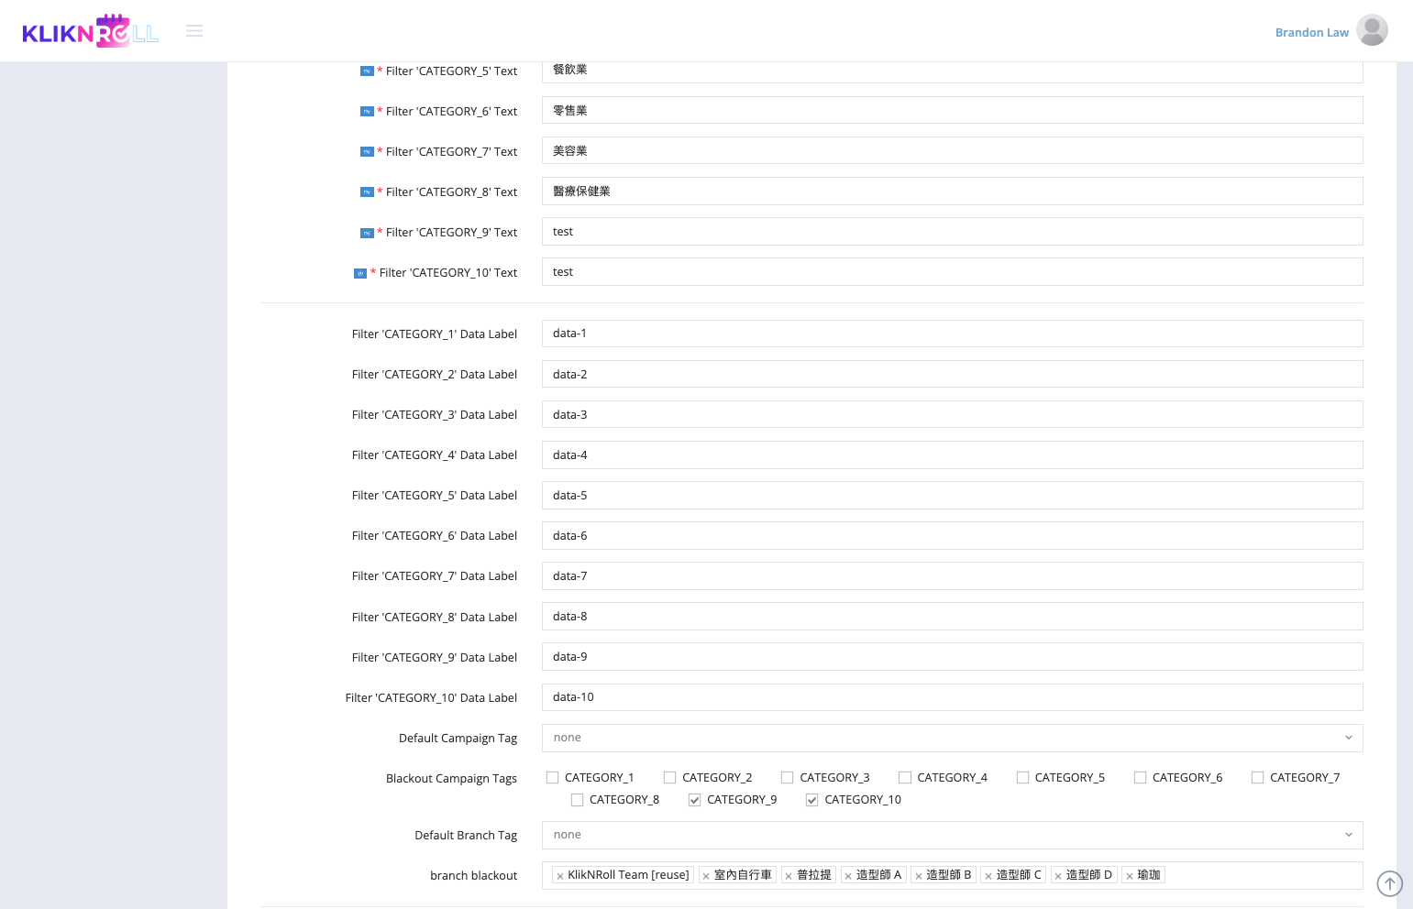
Task: Click the scroll-to-top arrow button
Action: 1390,883
